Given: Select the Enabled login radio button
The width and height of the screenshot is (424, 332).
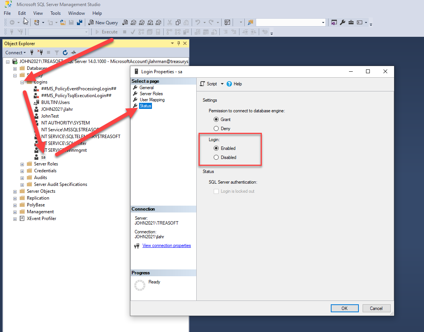Looking at the screenshot, I should tap(216, 148).
